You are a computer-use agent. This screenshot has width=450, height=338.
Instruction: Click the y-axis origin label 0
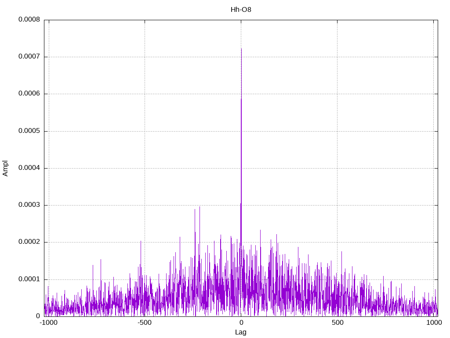(x=38, y=316)
